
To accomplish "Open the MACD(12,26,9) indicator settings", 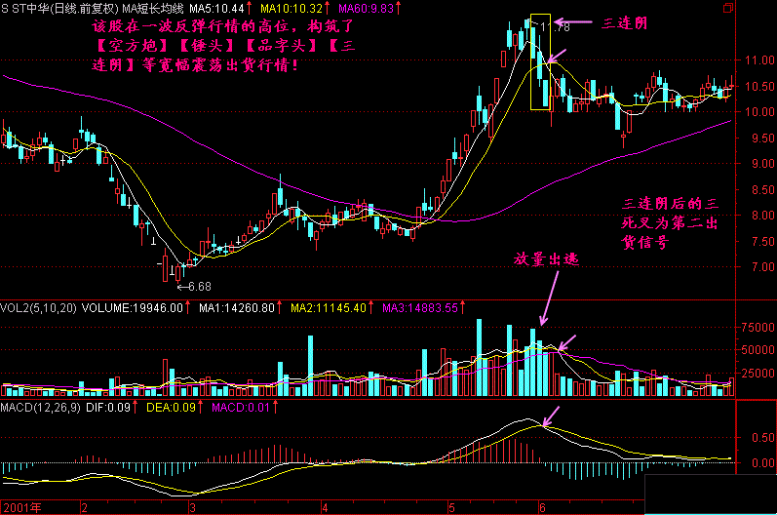I will [39, 406].
